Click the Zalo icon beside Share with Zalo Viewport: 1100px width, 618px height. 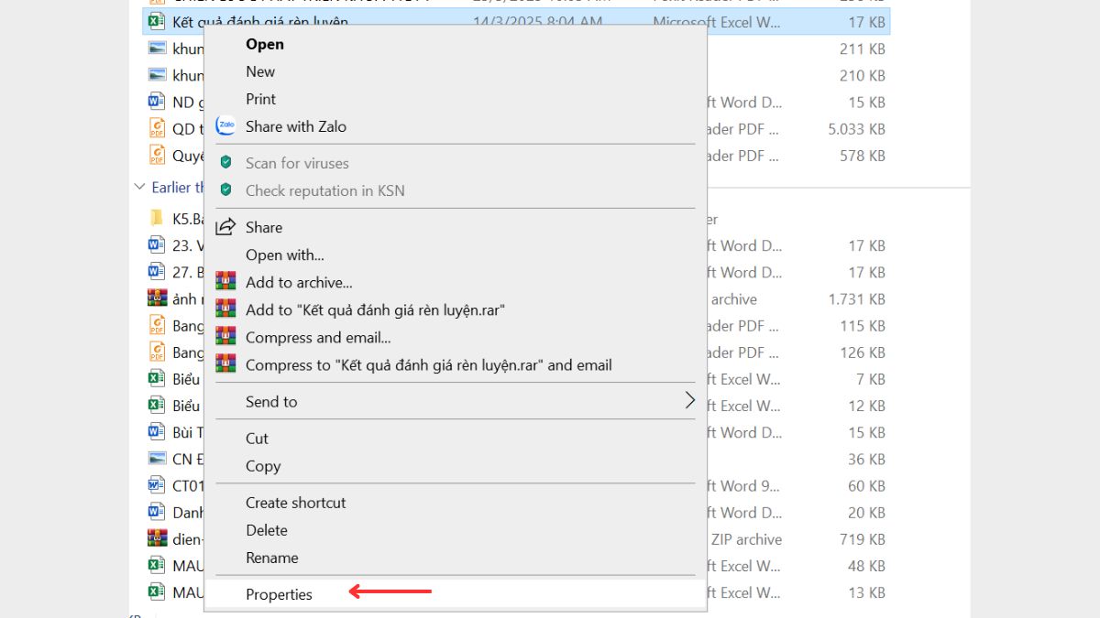225,126
